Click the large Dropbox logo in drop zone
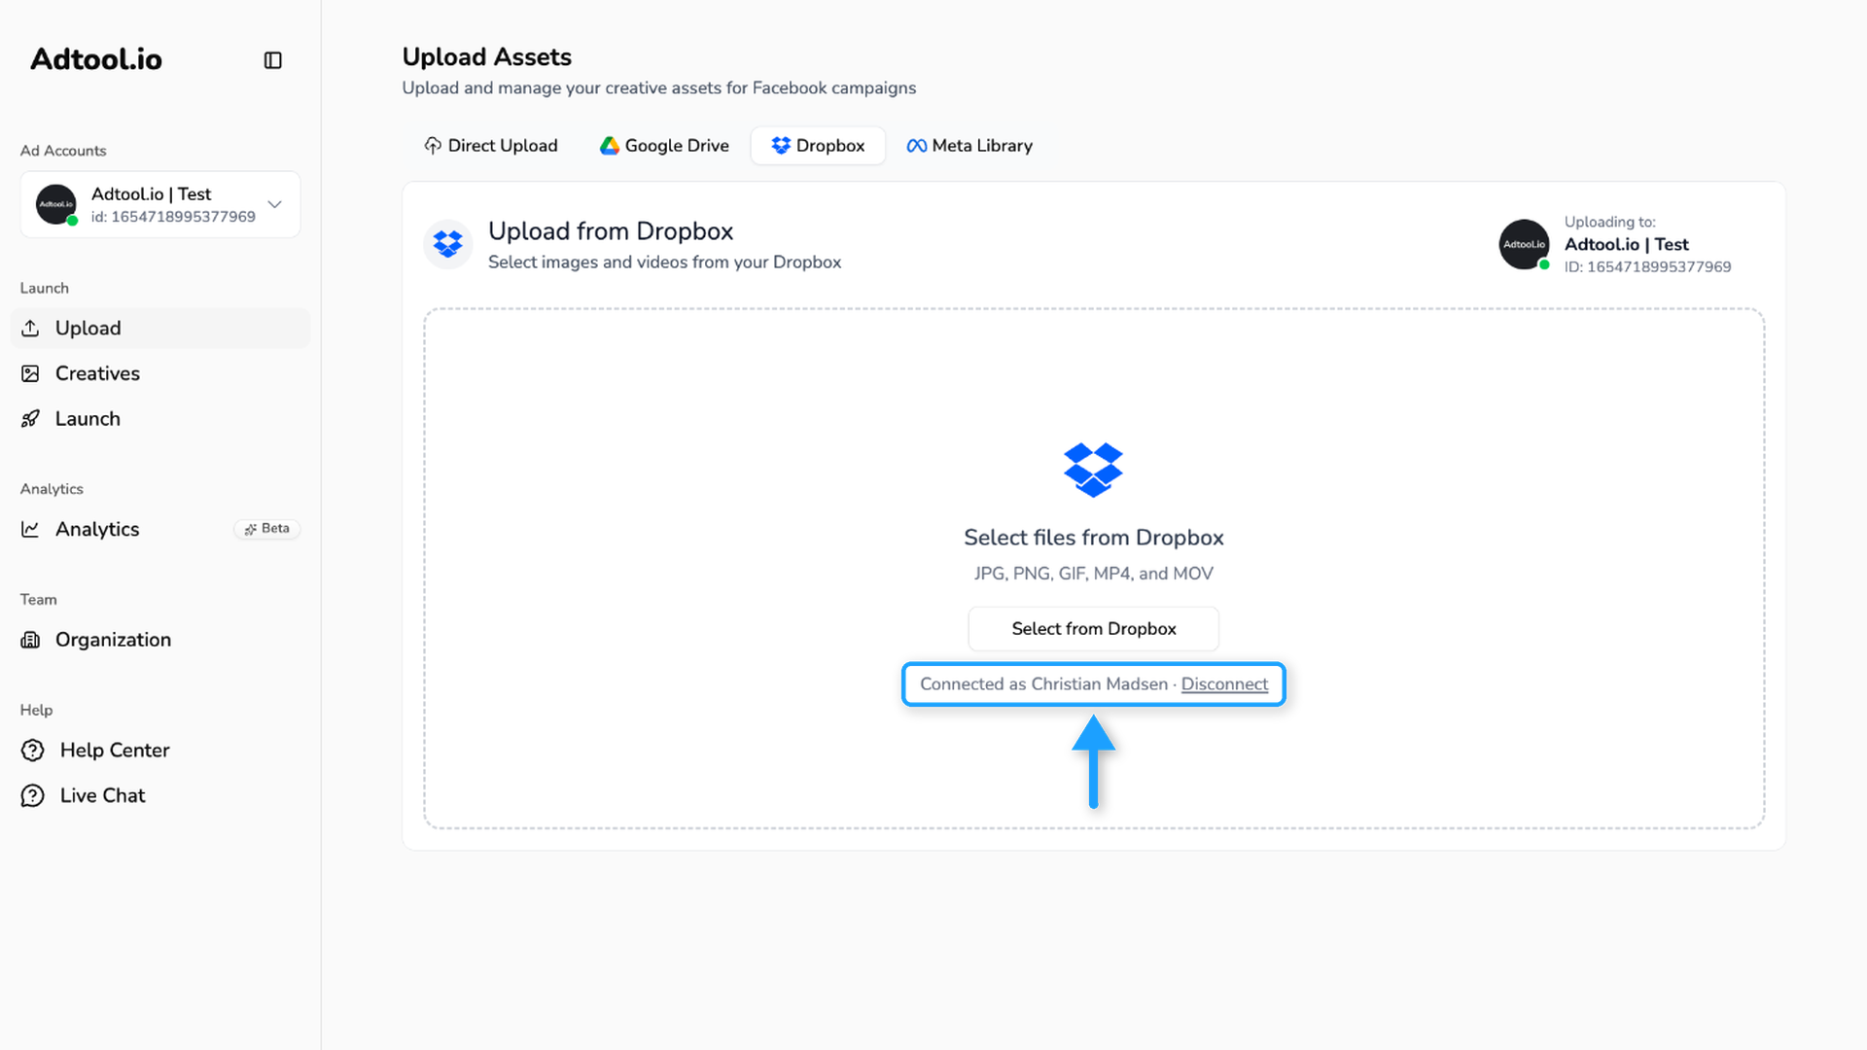 pos(1093,470)
